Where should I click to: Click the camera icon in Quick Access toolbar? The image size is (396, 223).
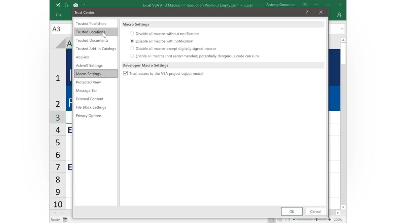coord(76,5)
